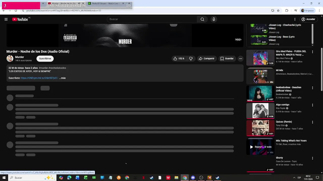Open the En pausa profile chip
The image size is (323, 181).
point(308,11)
